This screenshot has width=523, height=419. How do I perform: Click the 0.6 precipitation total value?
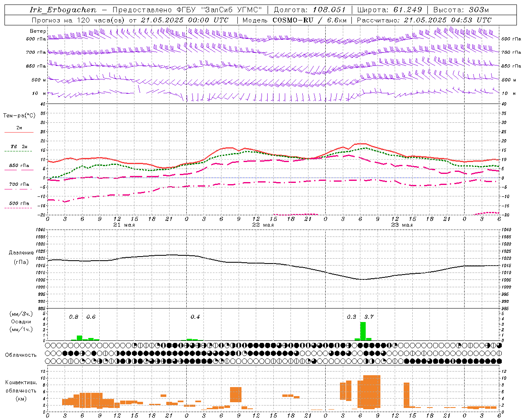(91, 317)
